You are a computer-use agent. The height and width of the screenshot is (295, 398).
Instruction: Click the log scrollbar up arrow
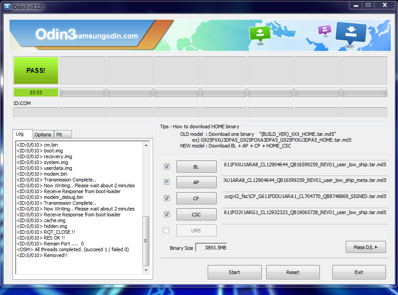pyautogui.click(x=146, y=145)
